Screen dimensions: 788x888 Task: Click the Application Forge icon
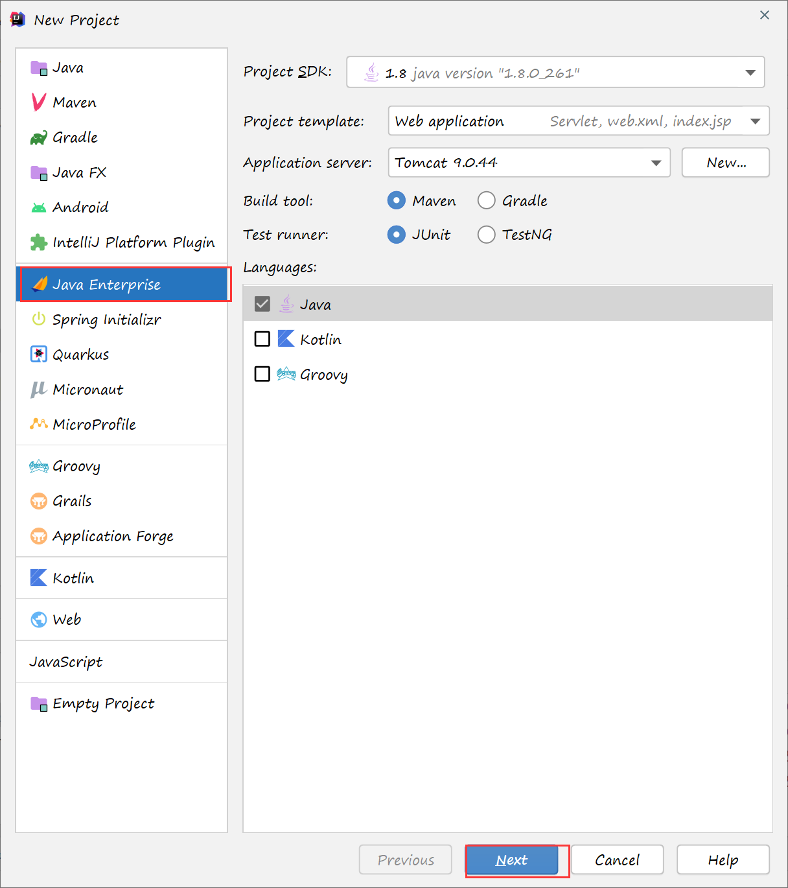click(39, 536)
